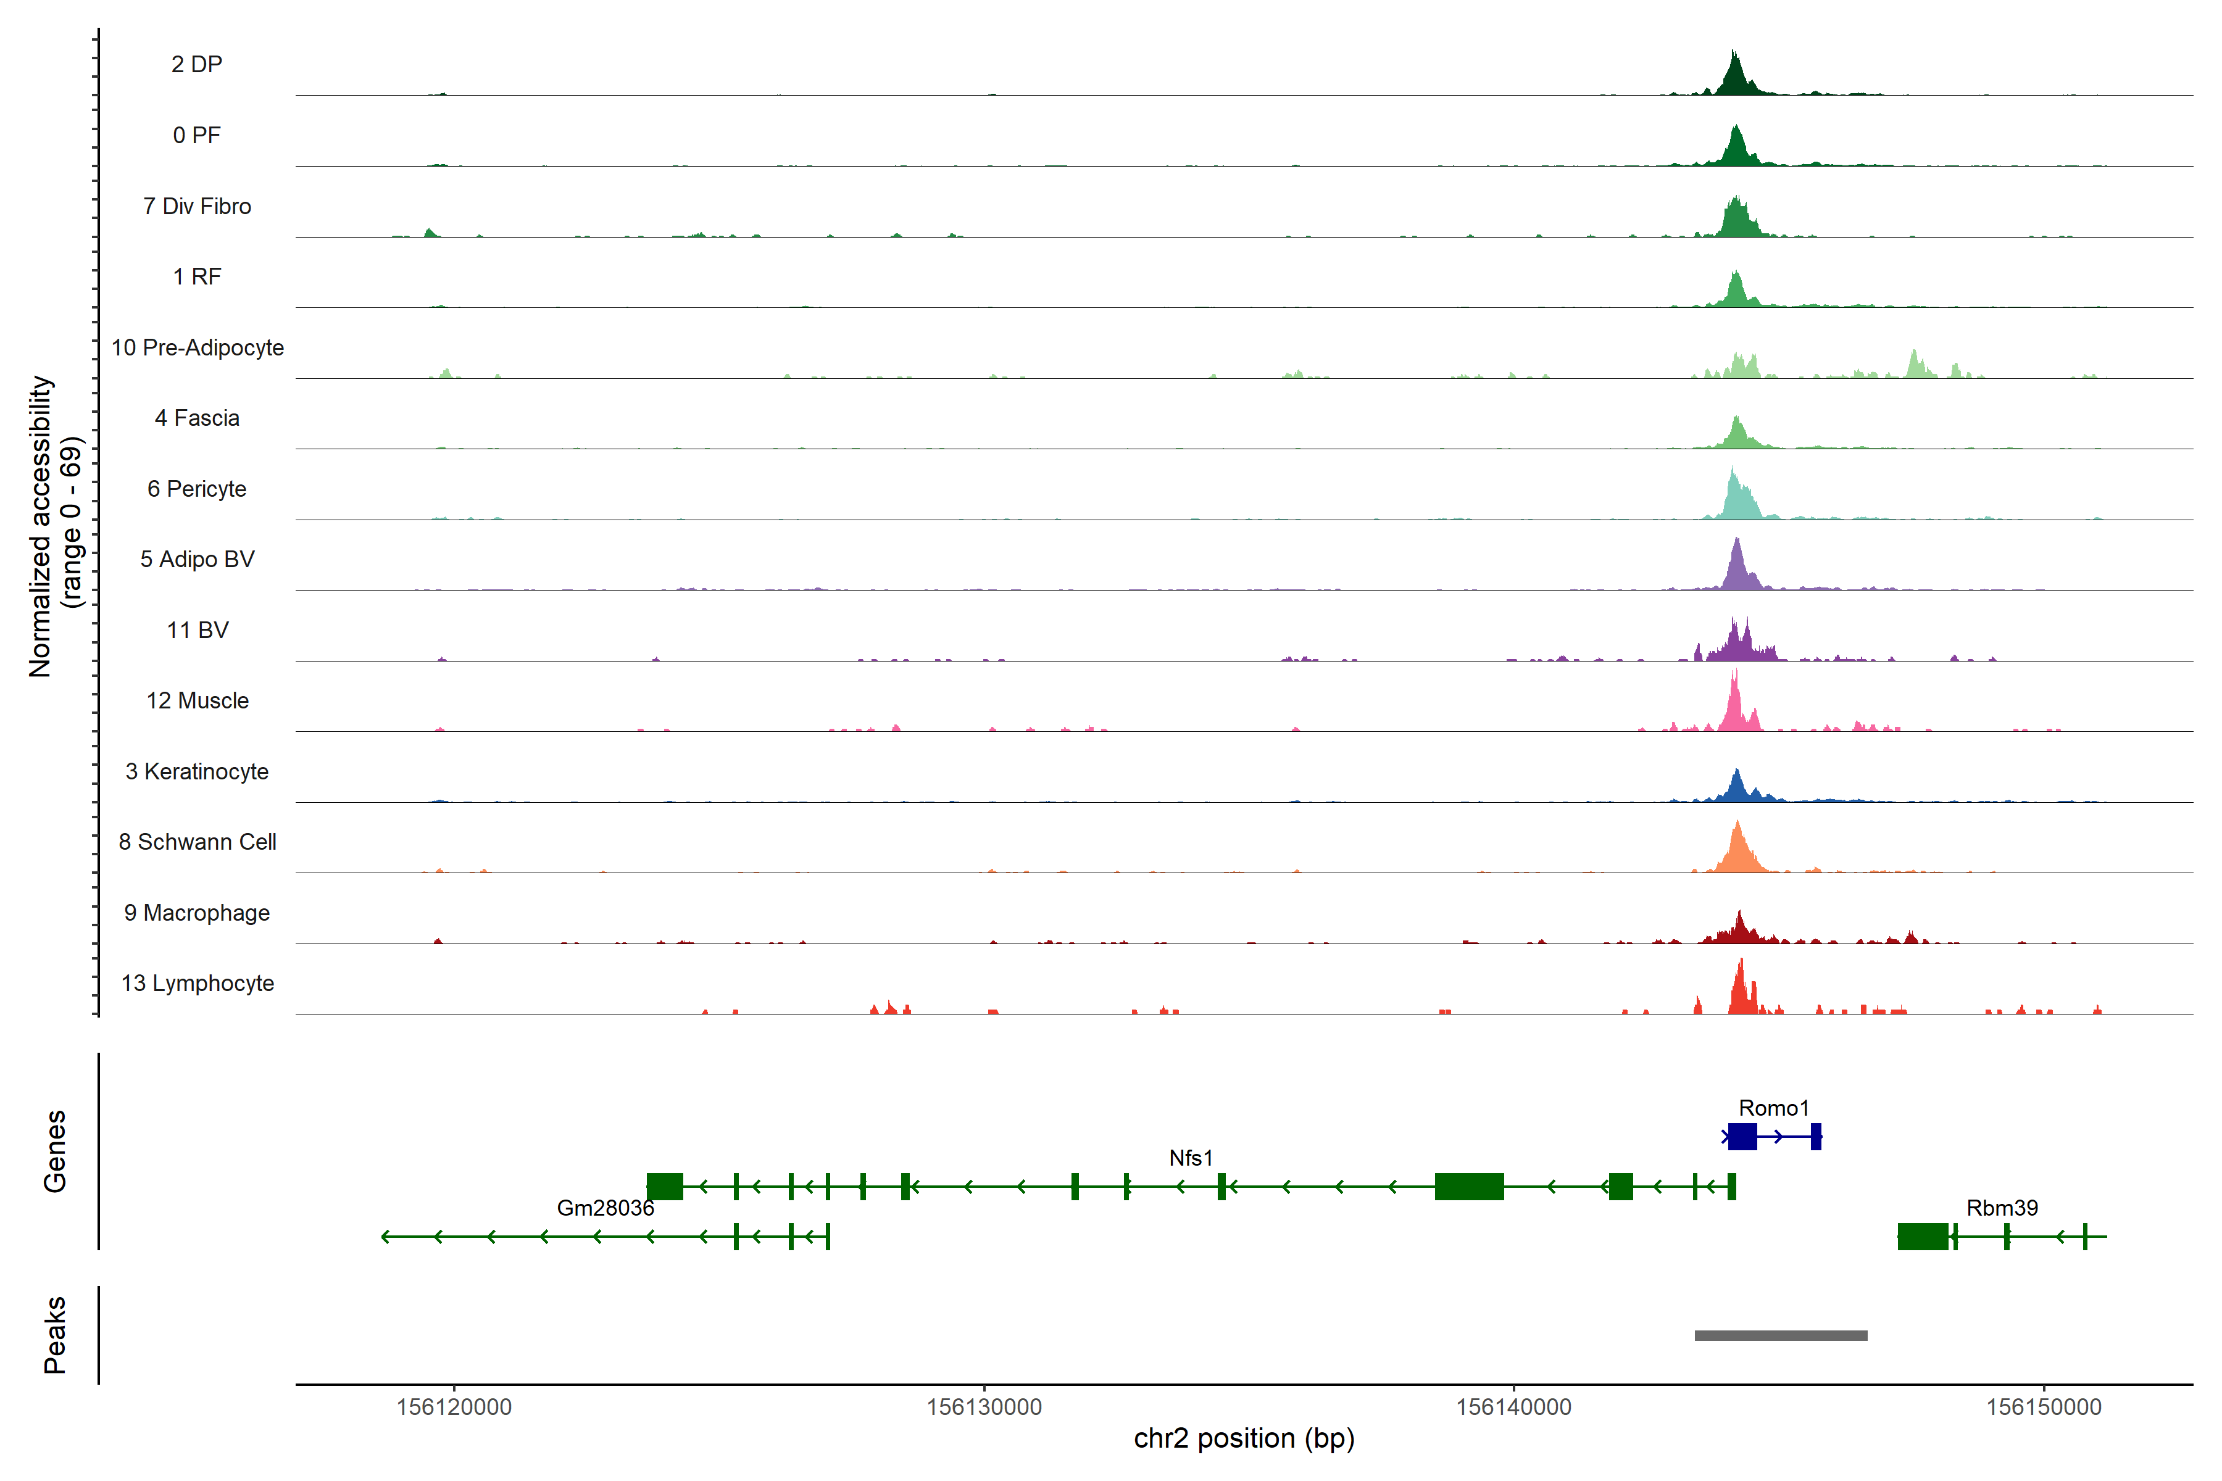Click the 8 Schwann Cell label
Image resolution: width=2222 pixels, height=1481 pixels.
pyautogui.click(x=198, y=842)
